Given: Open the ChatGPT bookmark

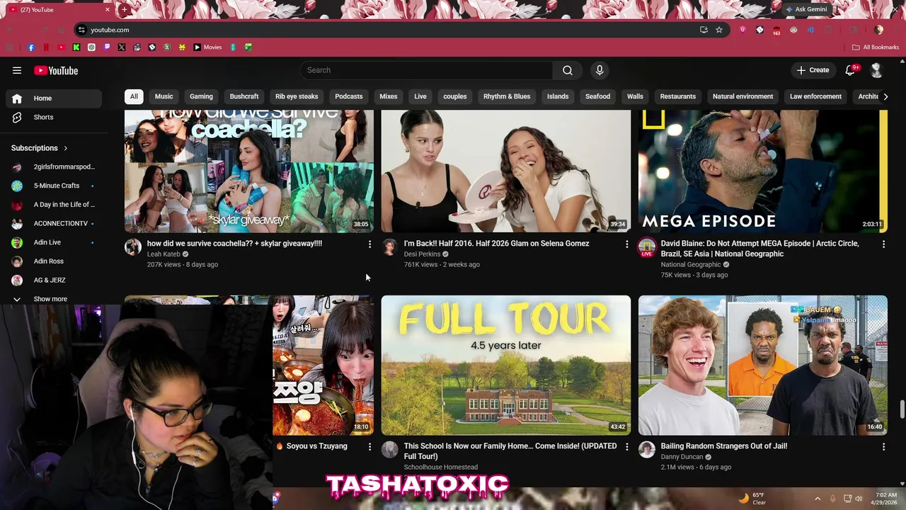Looking at the screenshot, I should pos(91,47).
